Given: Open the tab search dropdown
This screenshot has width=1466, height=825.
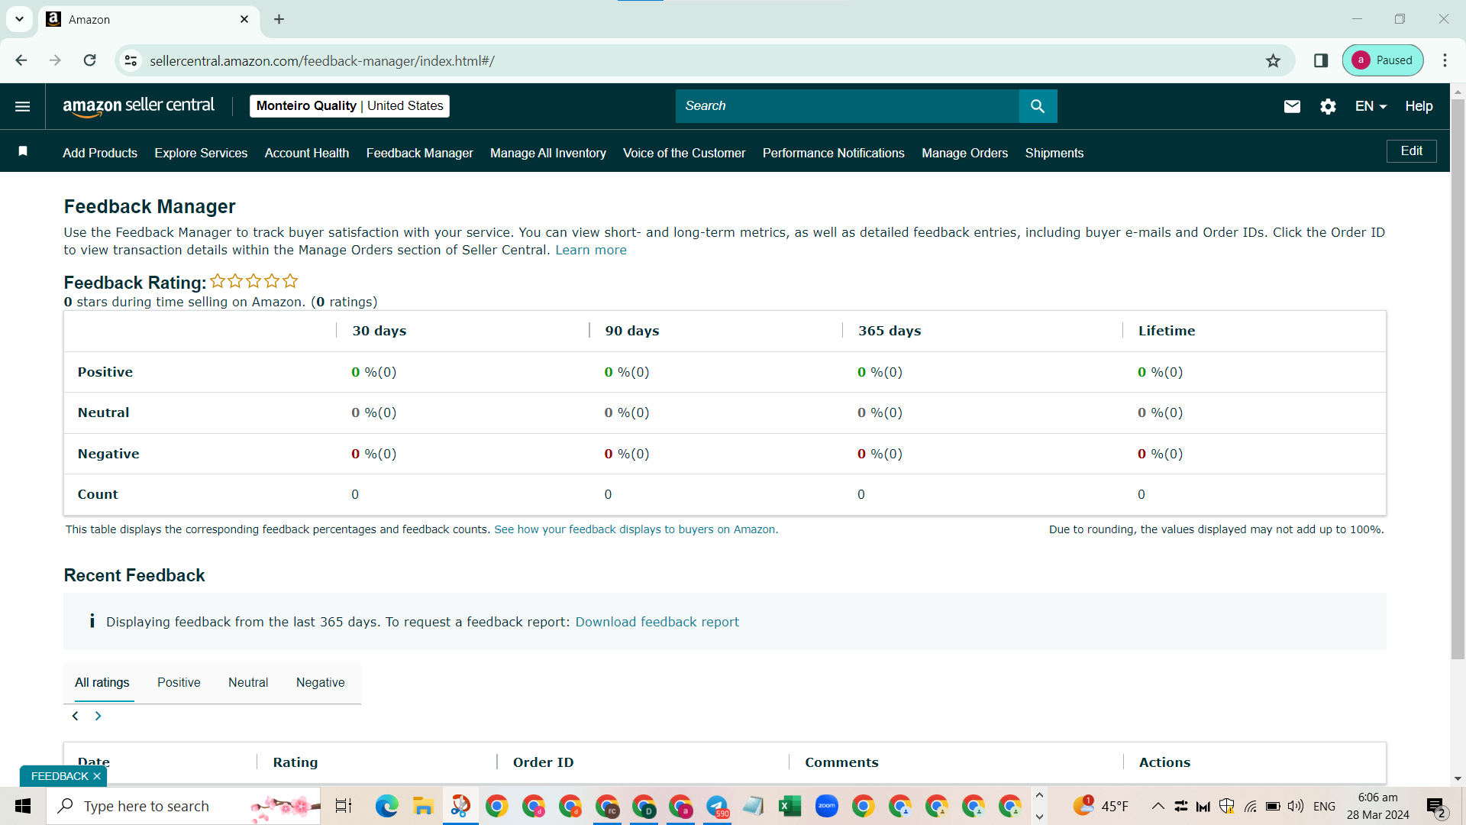Looking at the screenshot, I should pos(19,19).
